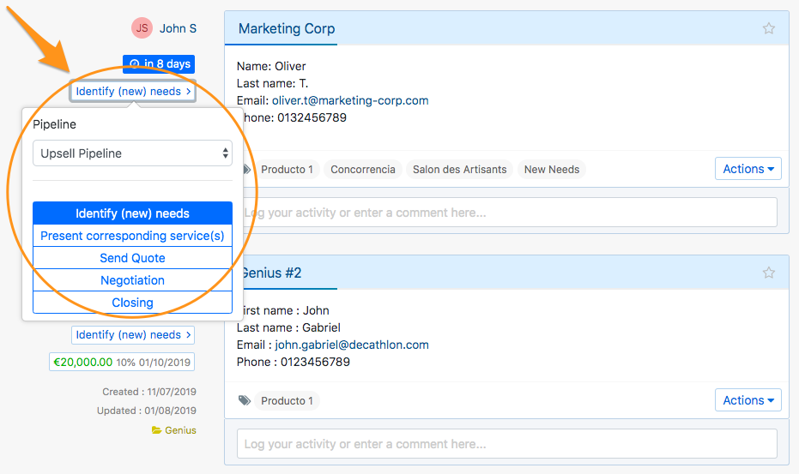The height and width of the screenshot is (474, 799).
Task: Open Actions dropdown for Genius #2
Action: click(x=748, y=400)
